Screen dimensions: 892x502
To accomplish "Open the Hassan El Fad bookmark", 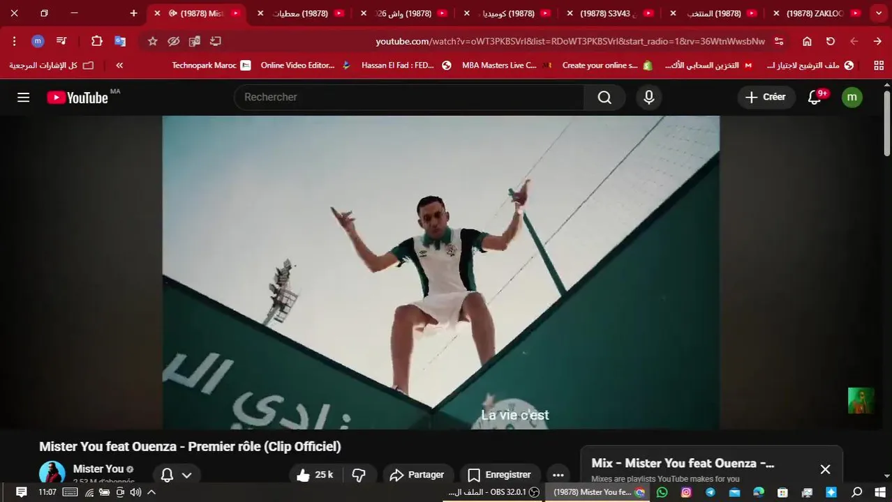I will [406, 65].
